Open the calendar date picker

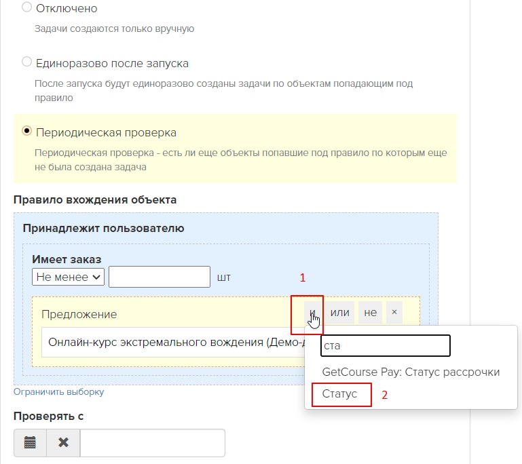click(30, 442)
